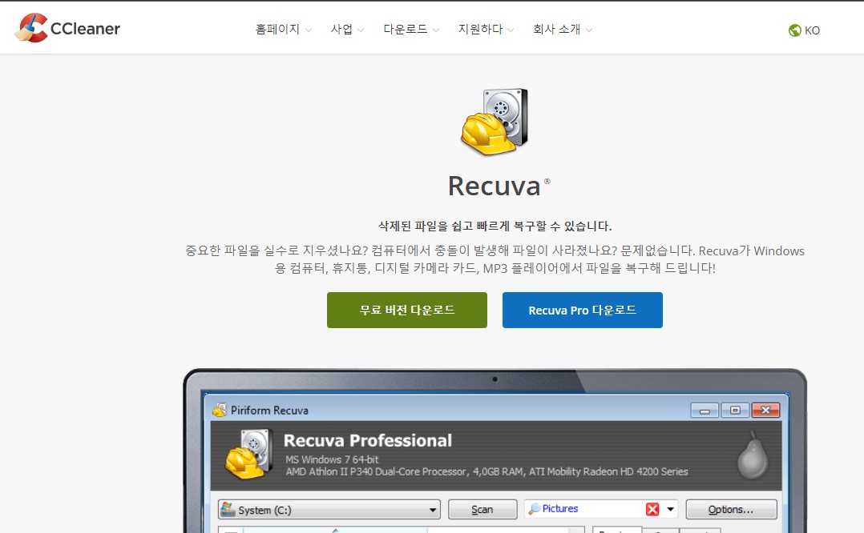Click the Recuva Professional heading
Screen dimensions: 864x533
pyautogui.click(x=368, y=441)
